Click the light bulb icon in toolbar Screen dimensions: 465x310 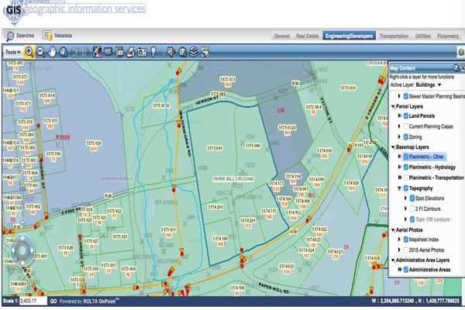coord(155,51)
